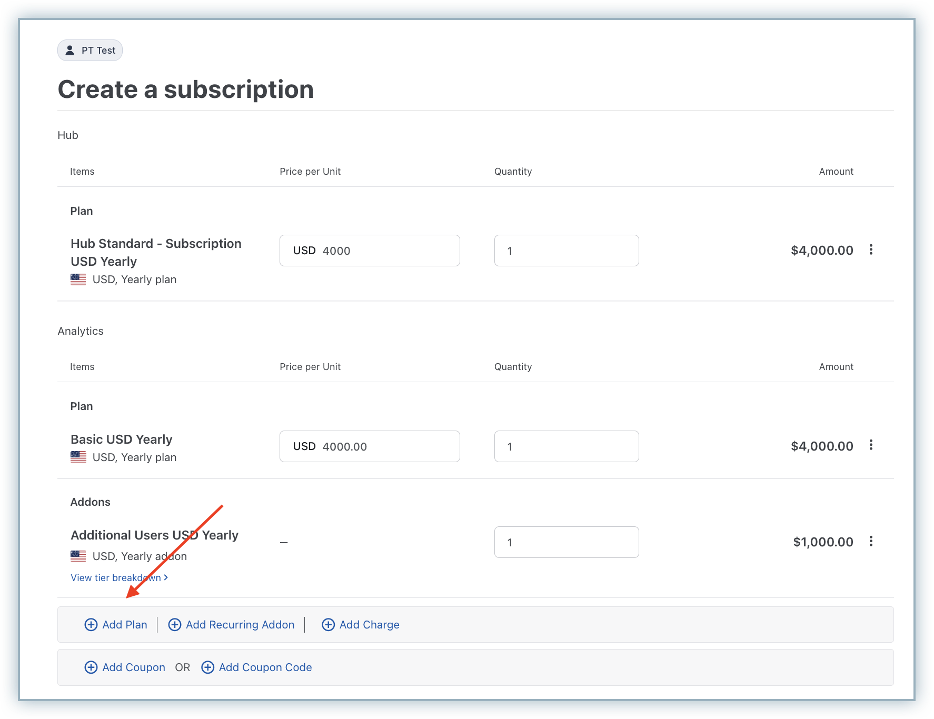Edit Additional Users quantity field

[567, 542]
